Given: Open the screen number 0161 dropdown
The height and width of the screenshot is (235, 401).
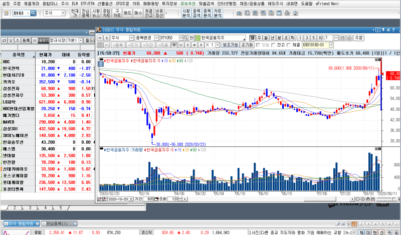Looking at the screenshot, I should coord(28,13).
